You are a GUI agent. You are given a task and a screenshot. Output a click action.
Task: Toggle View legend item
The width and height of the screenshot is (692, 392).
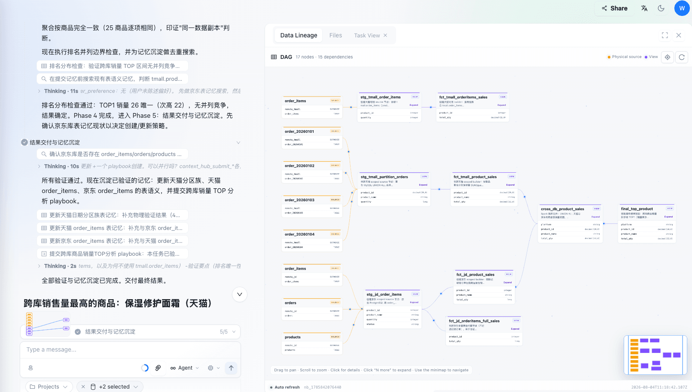651,57
